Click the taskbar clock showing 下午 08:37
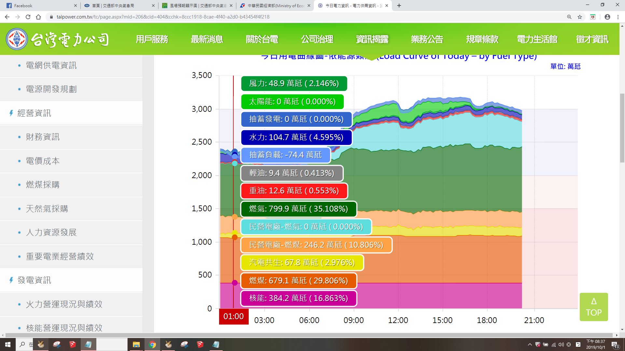Viewport: 625px width, 351px height. (596, 344)
